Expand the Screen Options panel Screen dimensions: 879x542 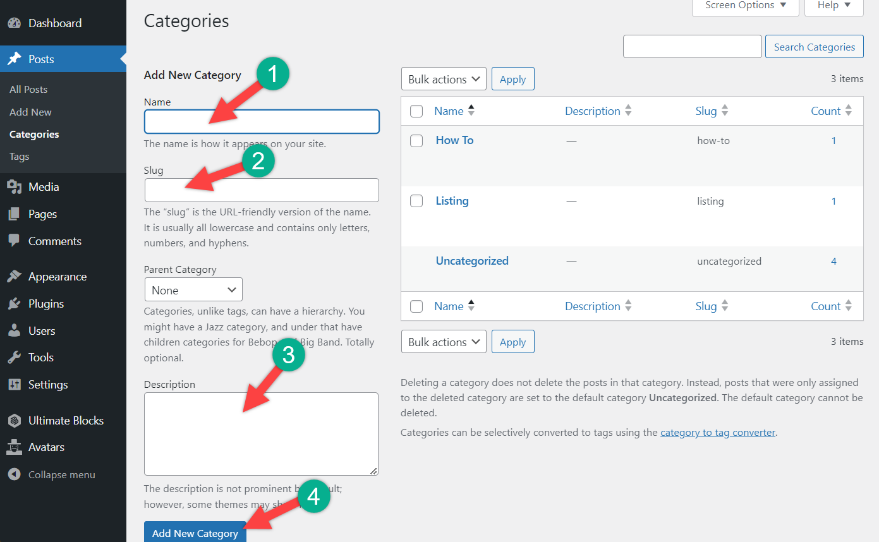coord(745,6)
